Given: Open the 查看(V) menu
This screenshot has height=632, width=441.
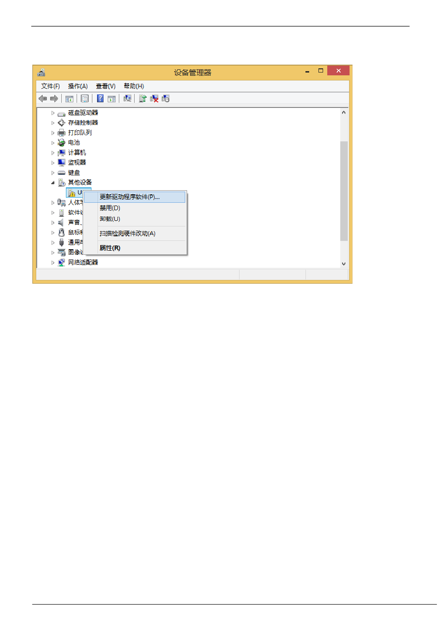Looking at the screenshot, I should 106,86.
